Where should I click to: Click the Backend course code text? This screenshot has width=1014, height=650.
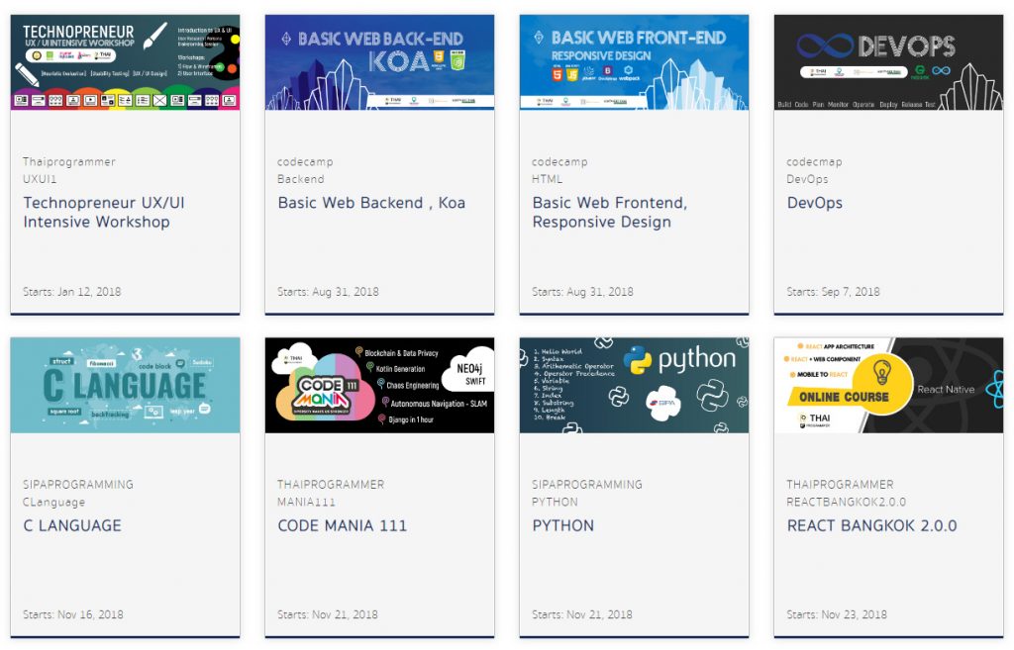point(301,179)
